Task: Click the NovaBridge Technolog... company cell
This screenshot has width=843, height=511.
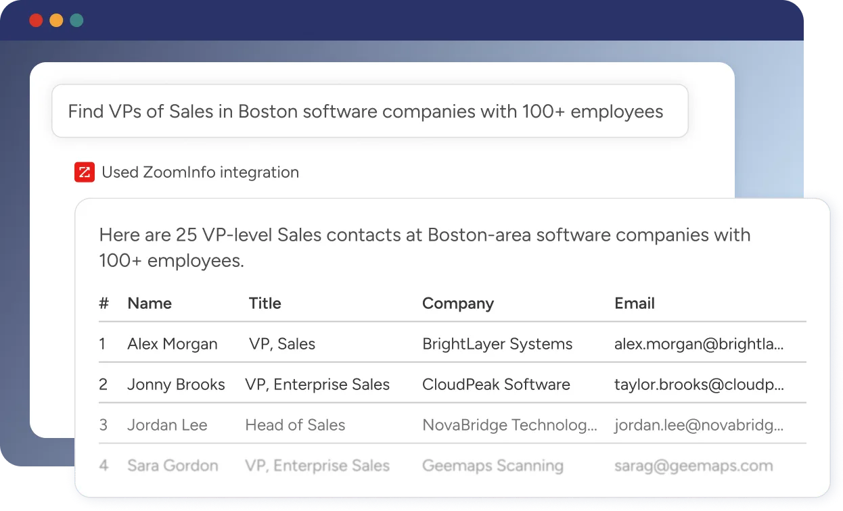Action: tap(510, 425)
